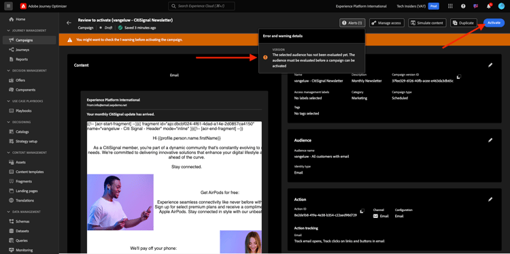Open the notifications bell icon

(488, 6)
